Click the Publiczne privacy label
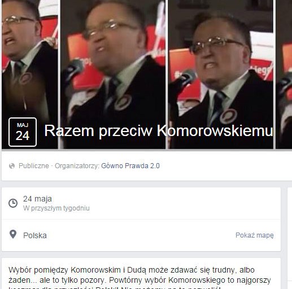This screenshot has height=289, width=292. pos(34,166)
